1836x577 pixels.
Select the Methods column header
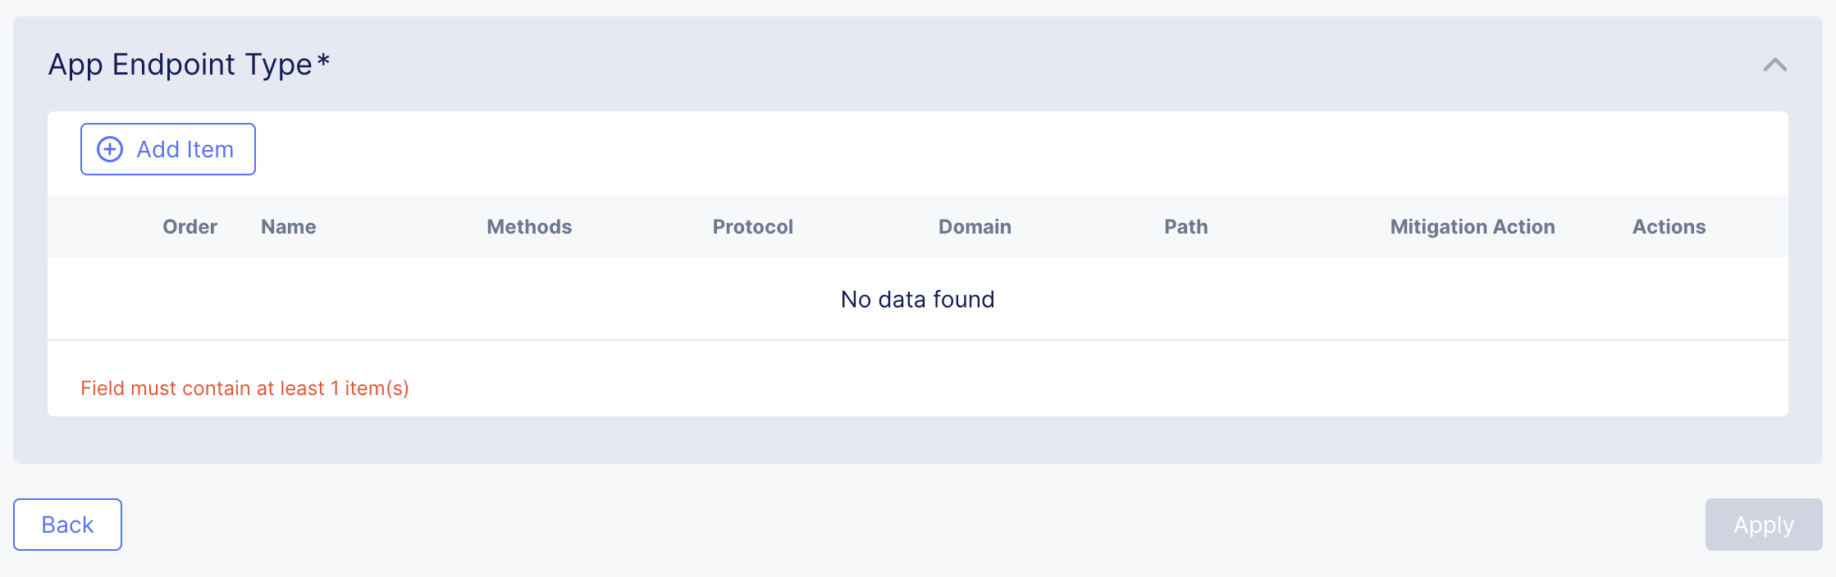click(529, 227)
